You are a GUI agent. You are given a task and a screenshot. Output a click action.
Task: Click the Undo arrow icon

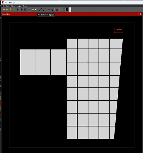[x=4, y=9]
